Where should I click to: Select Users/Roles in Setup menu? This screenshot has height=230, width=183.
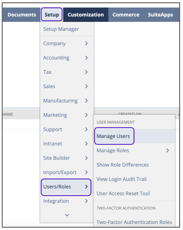[x=57, y=187]
